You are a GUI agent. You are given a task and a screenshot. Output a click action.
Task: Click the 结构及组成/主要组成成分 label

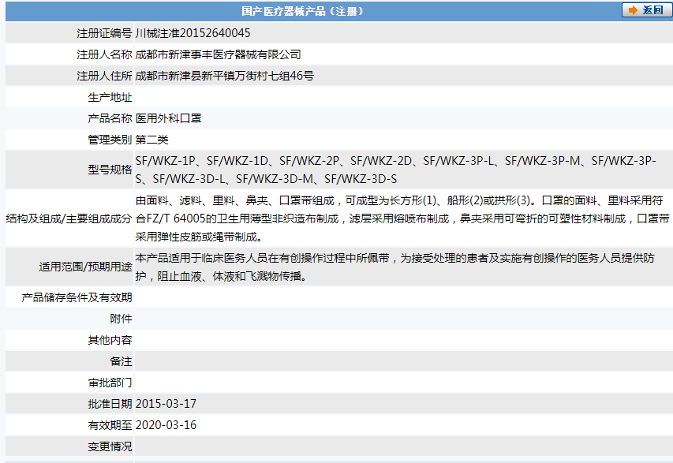click(69, 218)
